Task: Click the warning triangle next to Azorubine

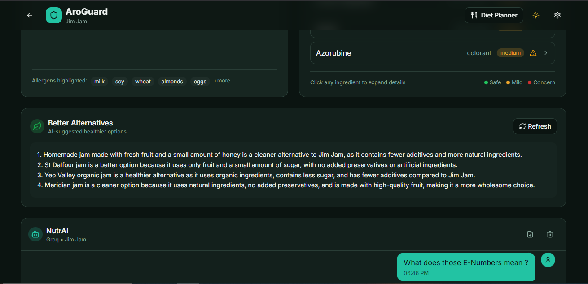Action: (x=533, y=52)
